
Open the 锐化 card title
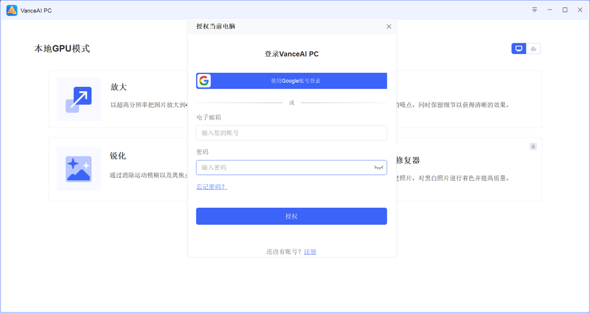(x=118, y=156)
